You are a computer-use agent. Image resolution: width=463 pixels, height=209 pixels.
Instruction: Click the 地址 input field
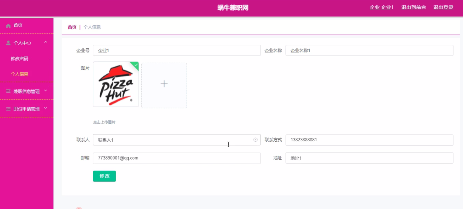369,158
